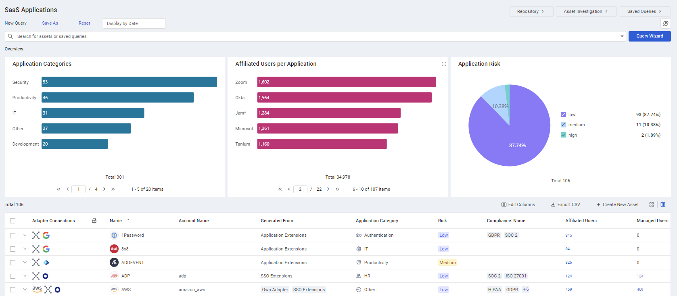Open the Display by Date selector
677x296 pixels.
coord(134,23)
